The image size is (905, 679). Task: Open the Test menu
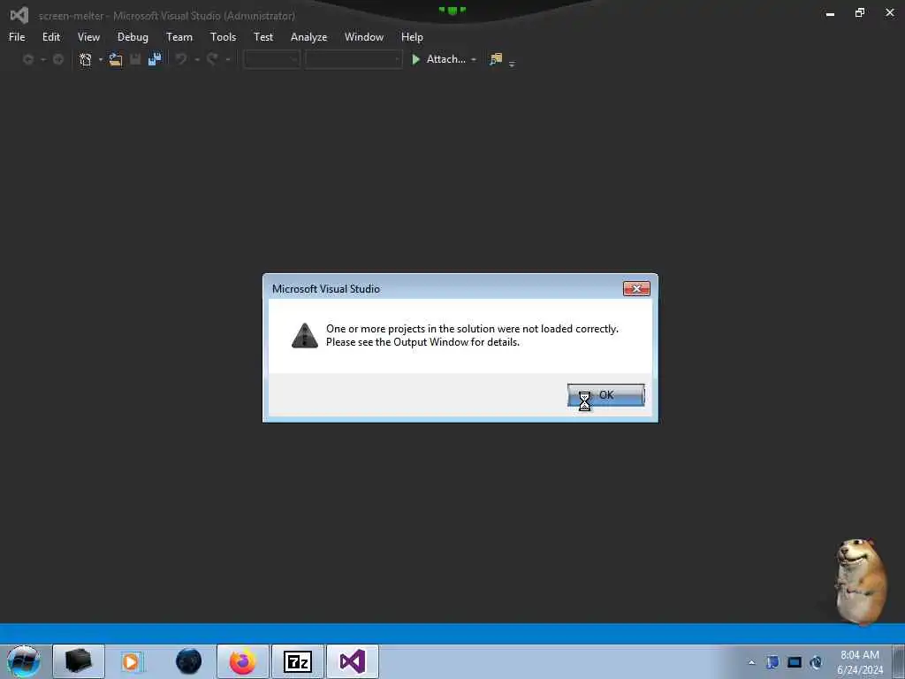coord(263,37)
